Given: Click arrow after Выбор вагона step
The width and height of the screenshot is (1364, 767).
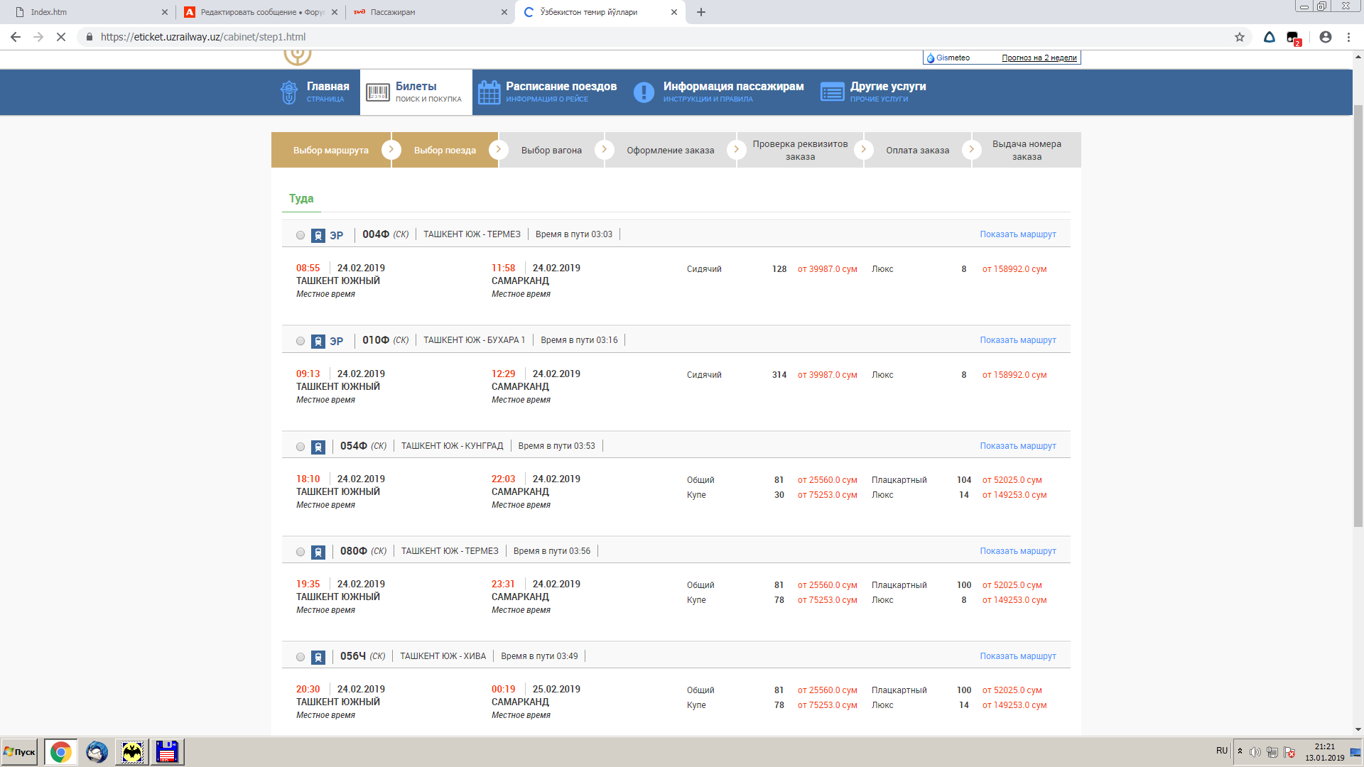Looking at the screenshot, I should tap(604, 149).
